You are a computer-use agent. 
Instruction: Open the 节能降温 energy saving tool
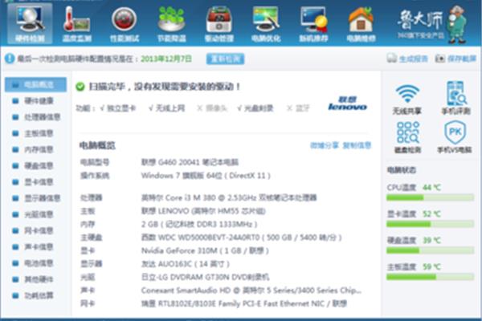click(x=172, y=24)
